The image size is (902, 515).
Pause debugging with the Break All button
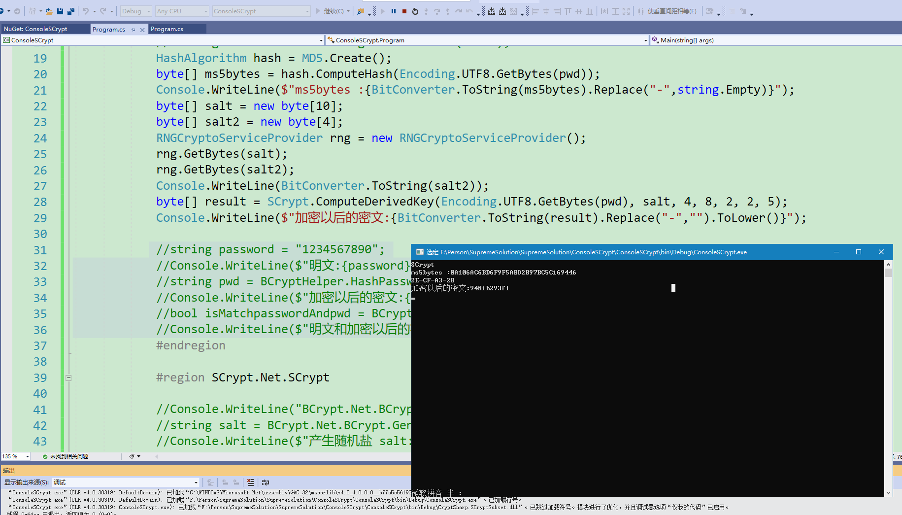pos(394,11)
